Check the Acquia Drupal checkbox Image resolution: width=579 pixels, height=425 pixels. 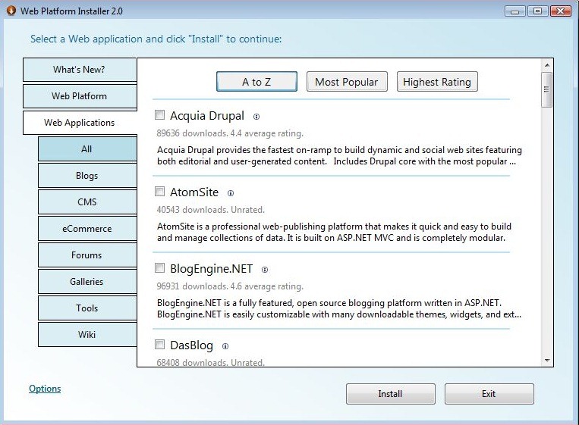click(x=159, y=115)
